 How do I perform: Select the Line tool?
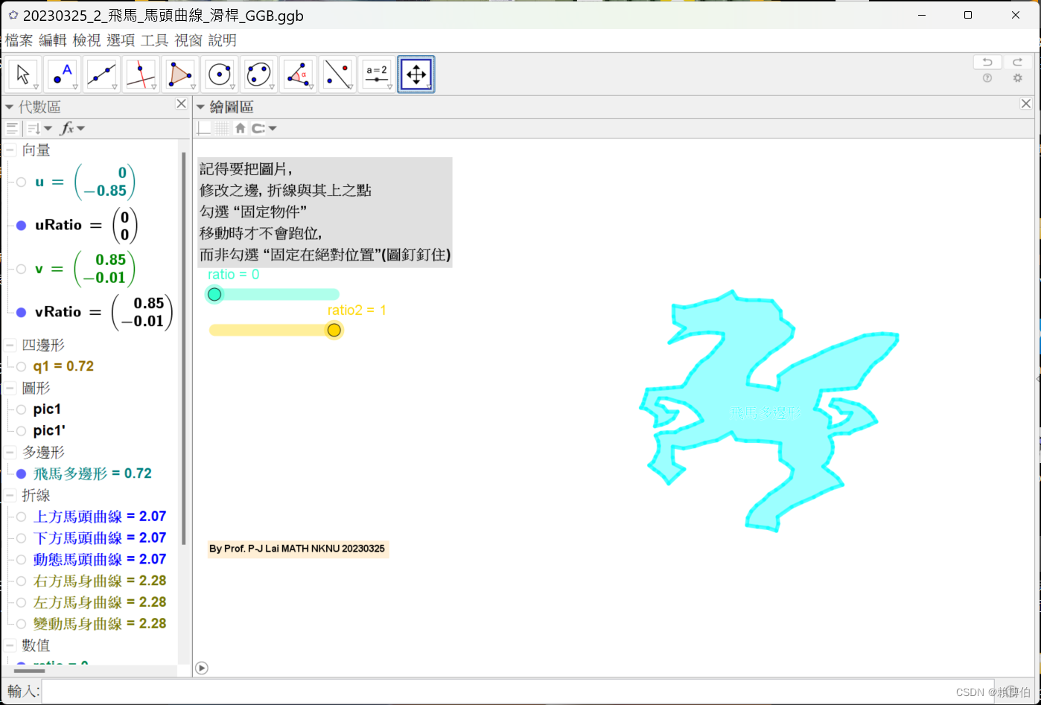pos(102,73)
